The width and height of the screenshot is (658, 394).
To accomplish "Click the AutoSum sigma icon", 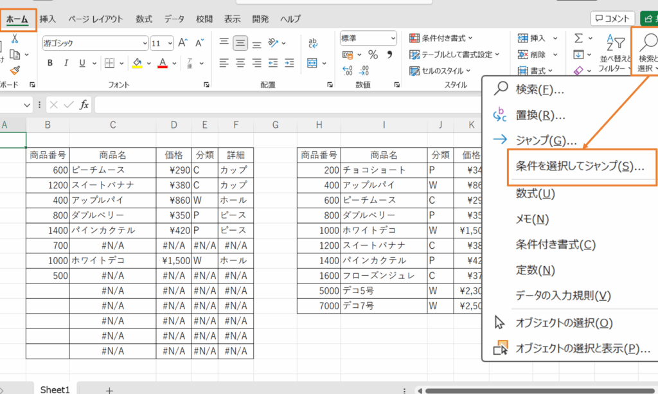I will coord(578,39).
